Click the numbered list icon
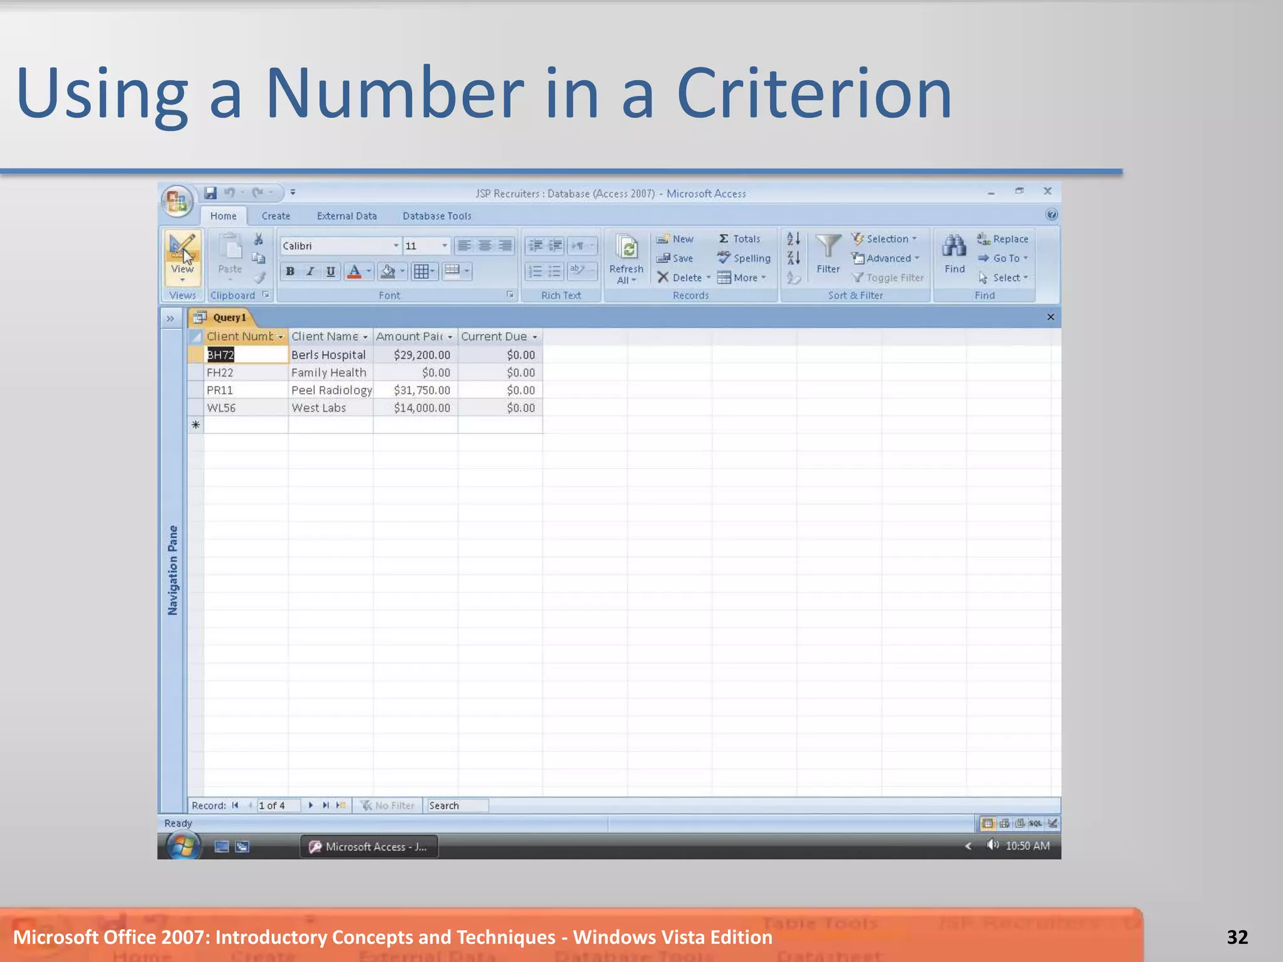 pos(535,271)
